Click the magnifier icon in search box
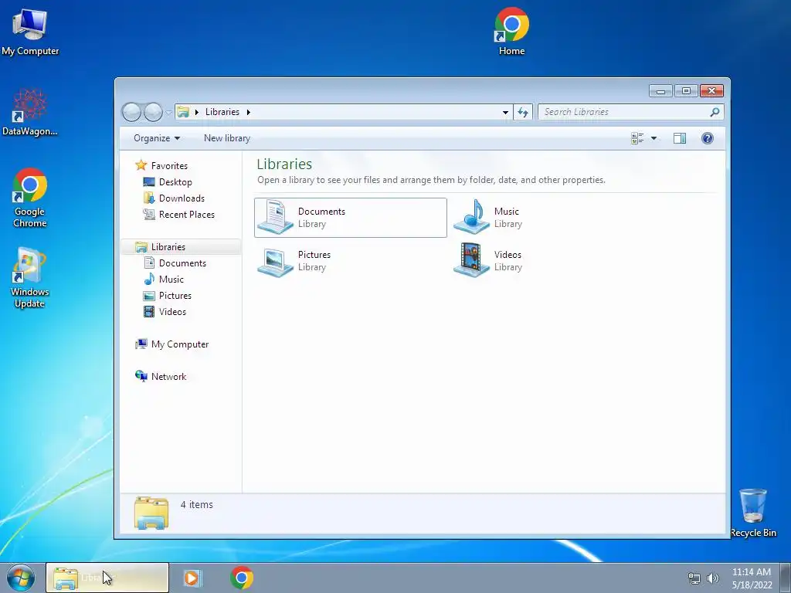This screenshot has height=593, width=791. (x=715, y=112)
